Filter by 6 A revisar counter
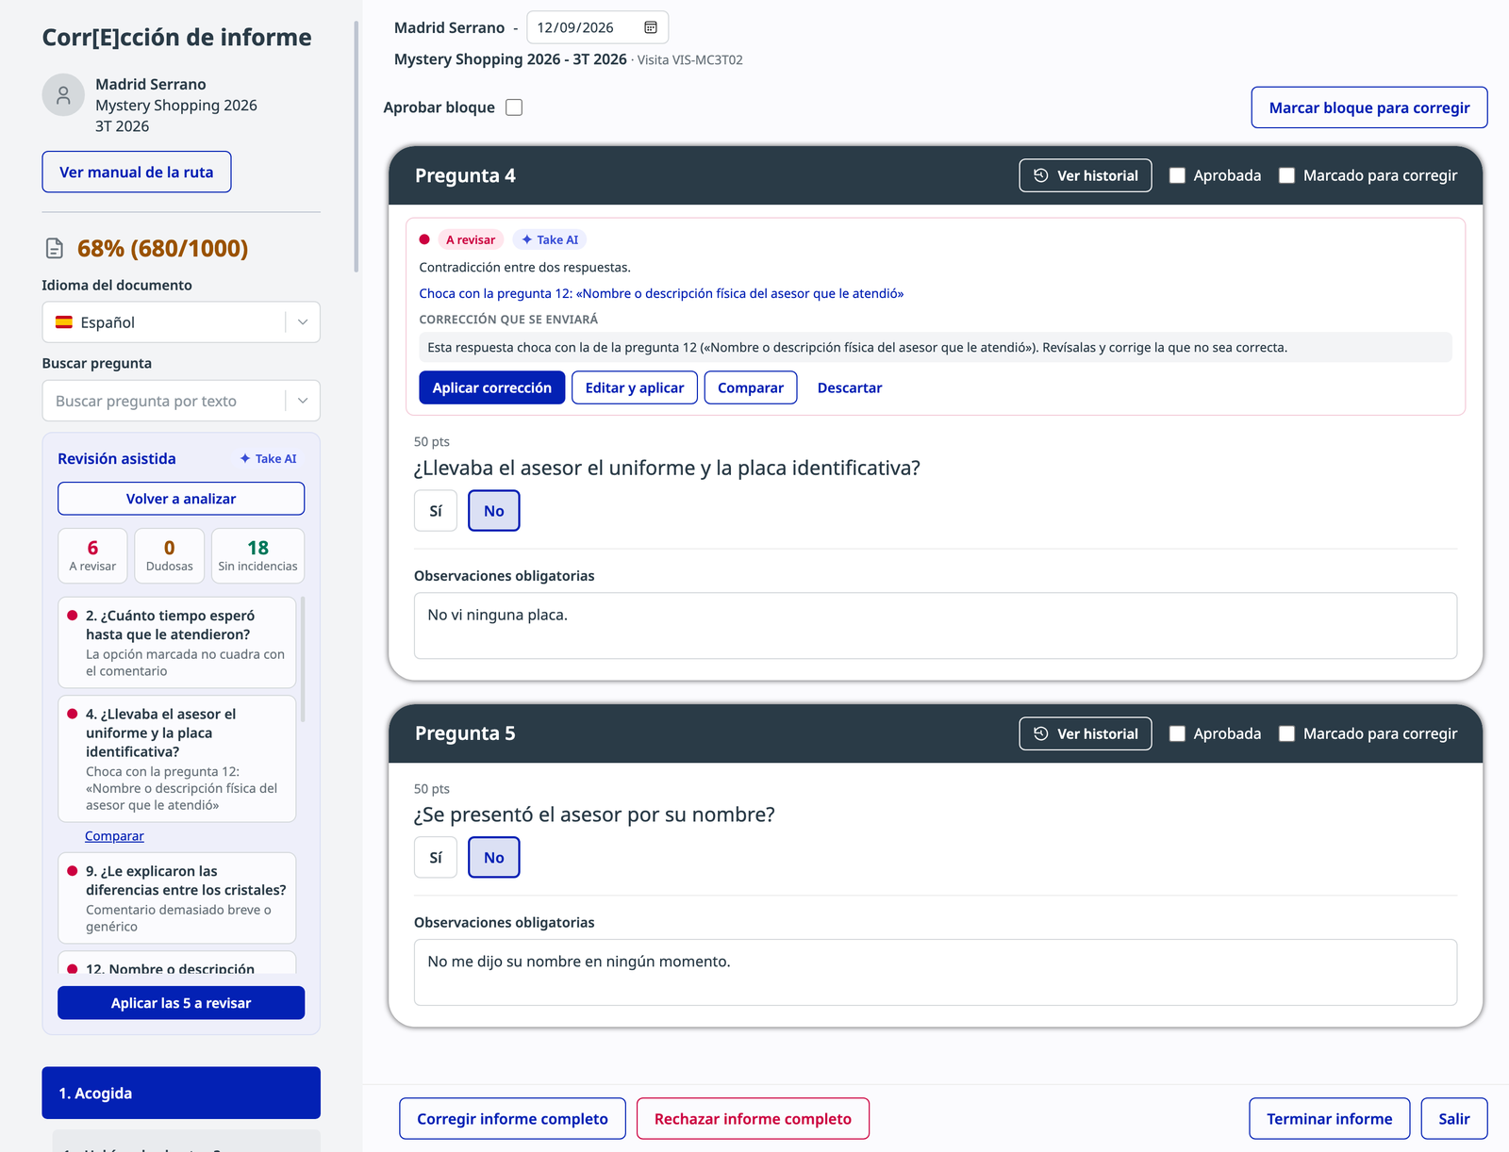The height and width of the screenshot is (1152, 1509). coord(92,556)
